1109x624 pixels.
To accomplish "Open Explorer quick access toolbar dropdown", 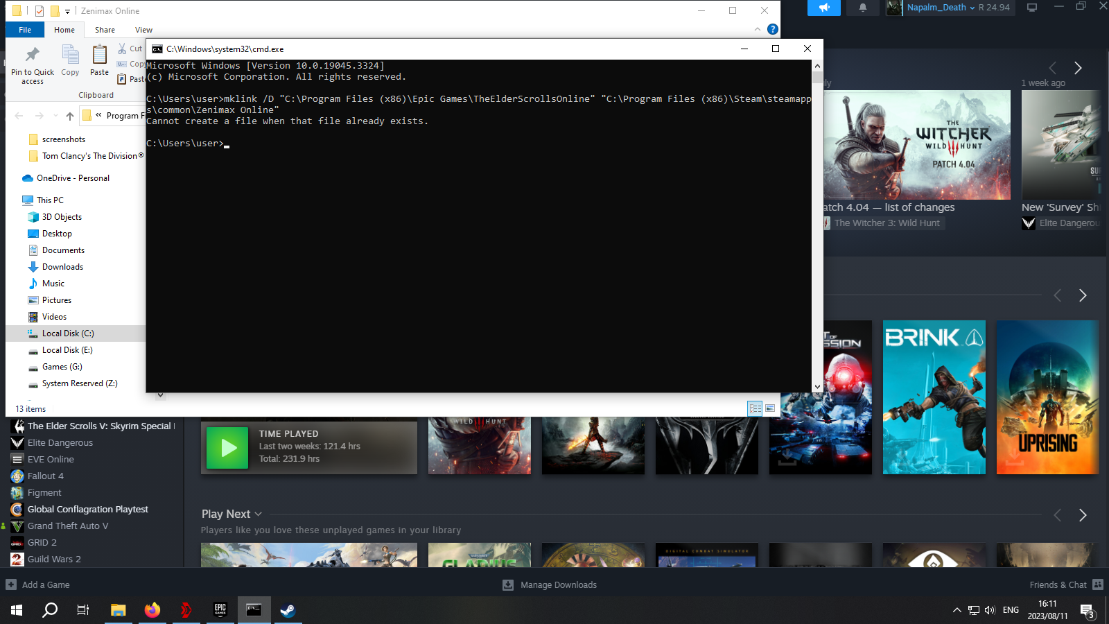I will pos(67,11).
